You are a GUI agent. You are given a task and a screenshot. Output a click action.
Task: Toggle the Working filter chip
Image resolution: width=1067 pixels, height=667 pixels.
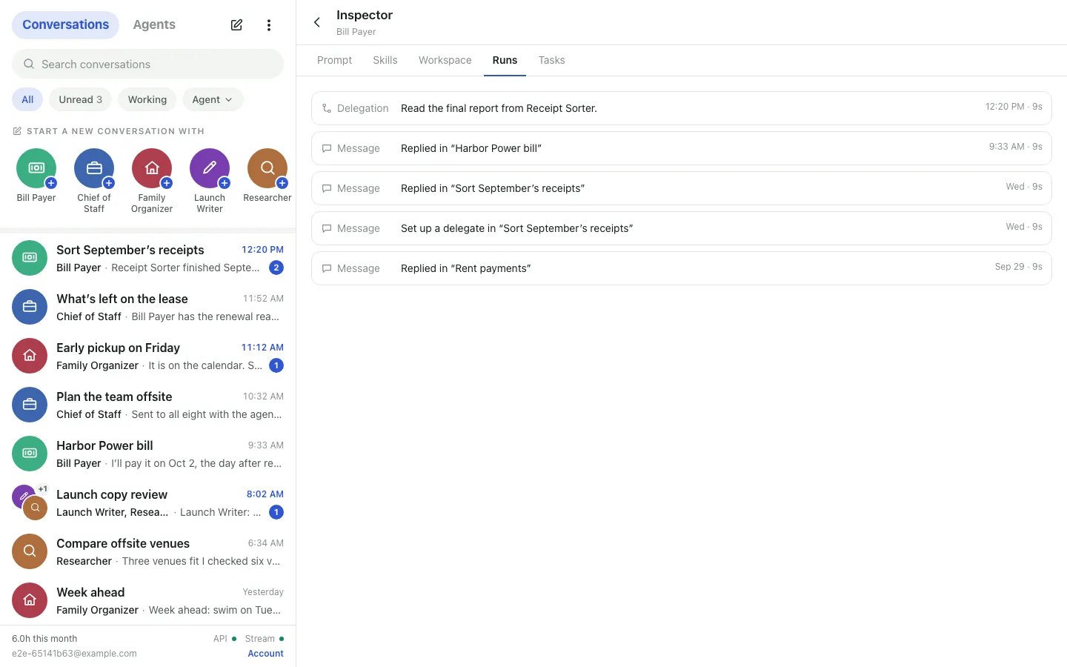point(147,99)
